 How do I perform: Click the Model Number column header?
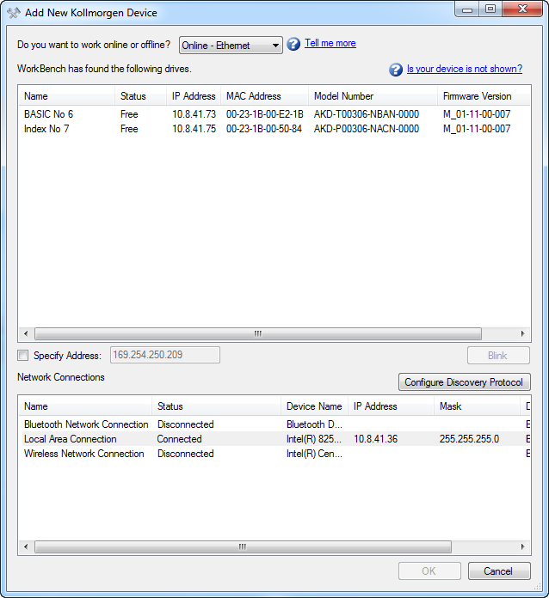[x=373, y=96]
